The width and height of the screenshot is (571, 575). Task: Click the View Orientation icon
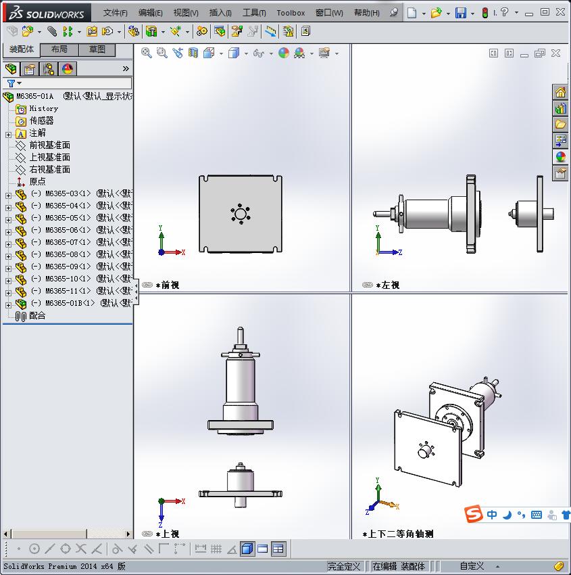click(209, 53)
